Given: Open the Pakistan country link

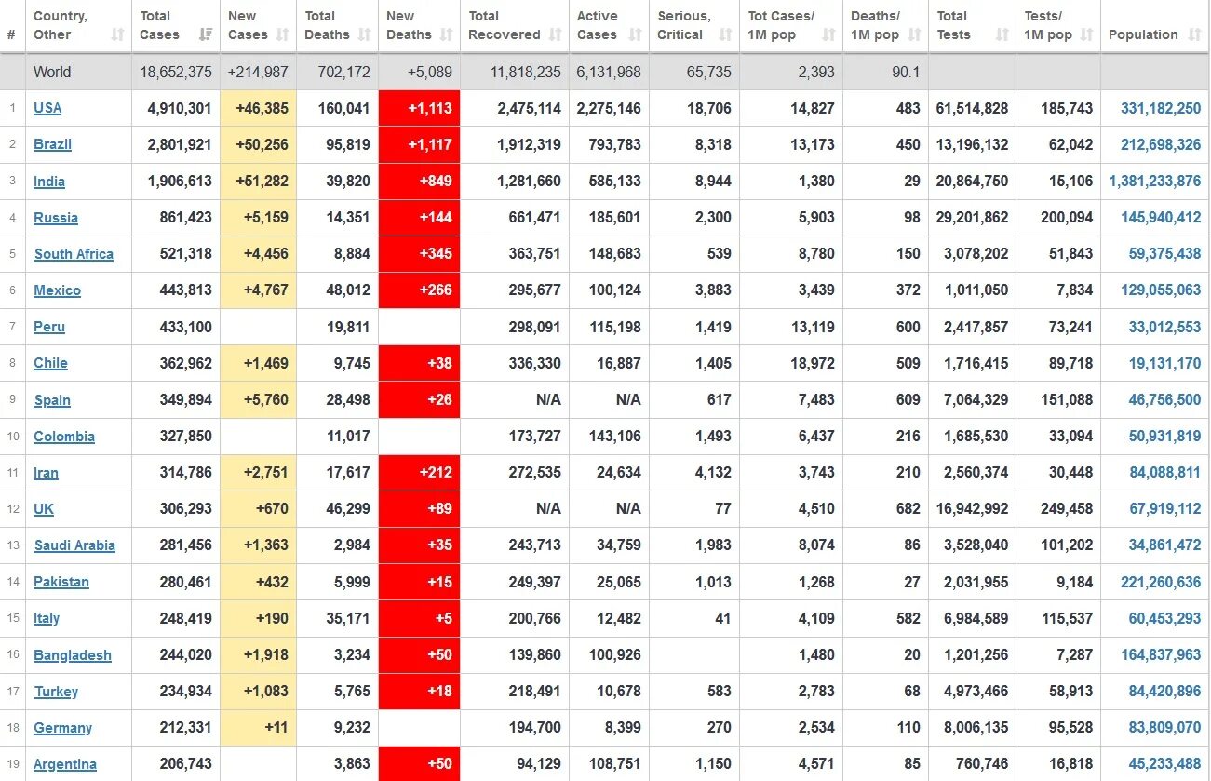Looking at the screenshot, I should tap(61, 582).
